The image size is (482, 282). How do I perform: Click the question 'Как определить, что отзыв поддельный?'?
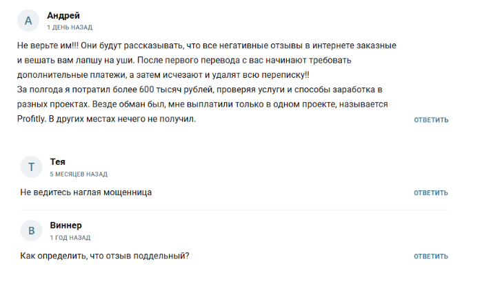tap(105, 256)
